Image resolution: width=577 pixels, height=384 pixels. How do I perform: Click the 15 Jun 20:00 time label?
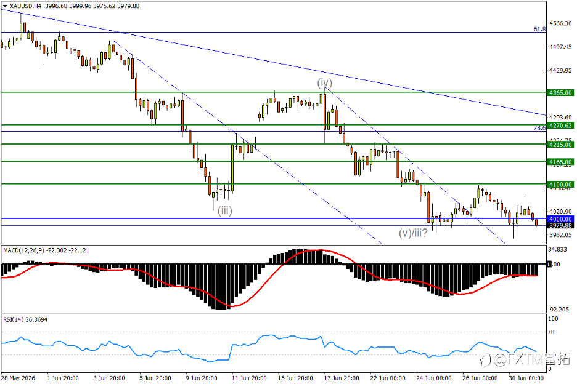coord(295,378)
